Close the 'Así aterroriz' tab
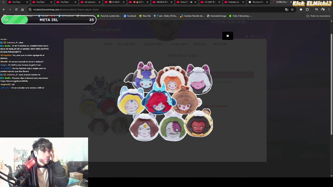The image size is (333, 187). [x=99, y=2]
